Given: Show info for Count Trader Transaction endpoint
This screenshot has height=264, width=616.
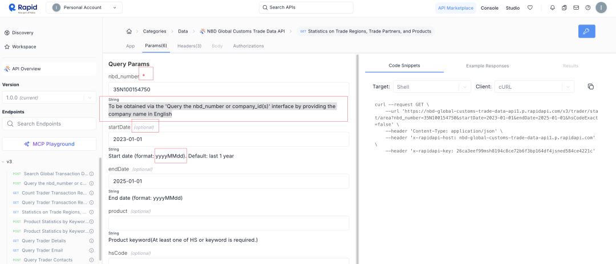Looking at the screenshot, I should point(91,193).
